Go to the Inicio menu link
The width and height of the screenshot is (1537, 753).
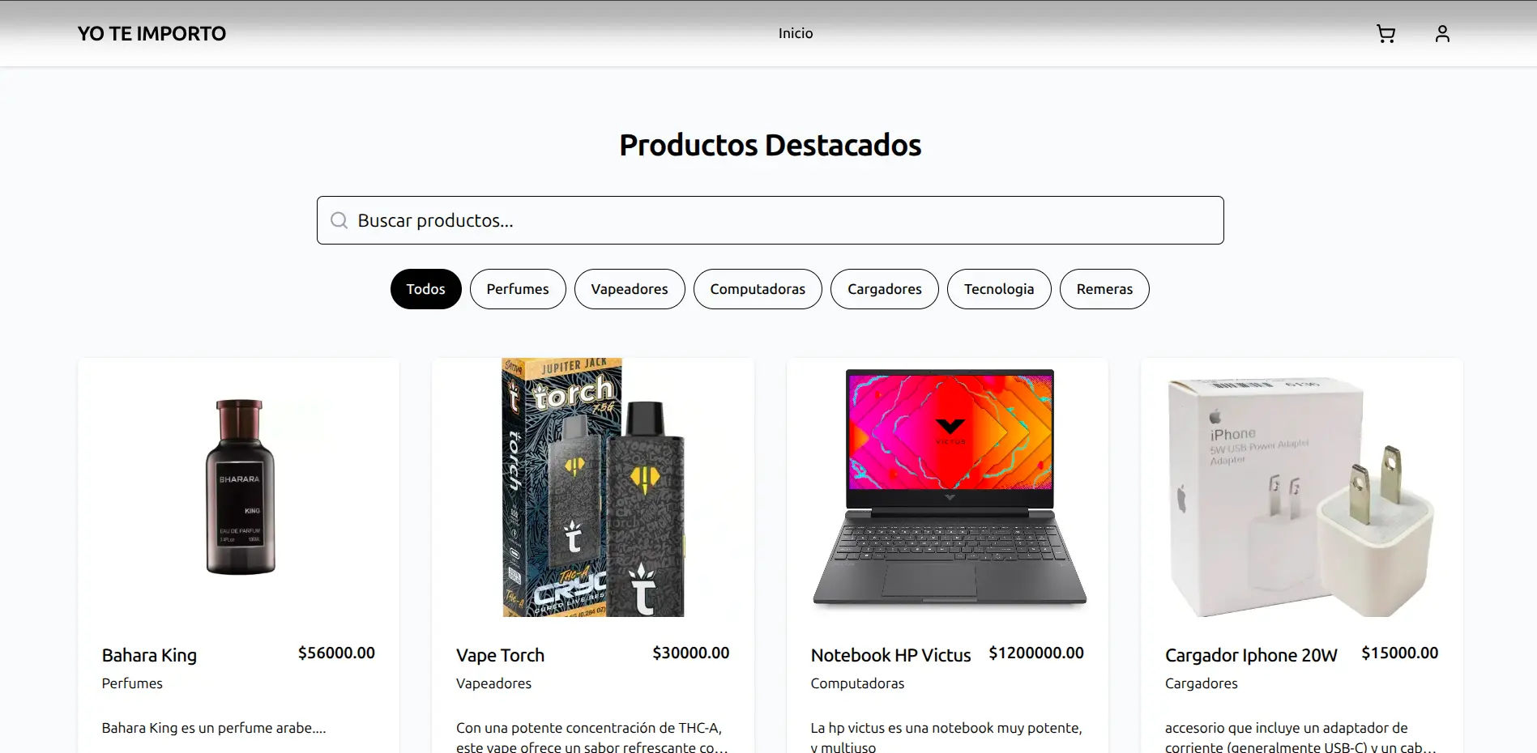click(796, 33)
